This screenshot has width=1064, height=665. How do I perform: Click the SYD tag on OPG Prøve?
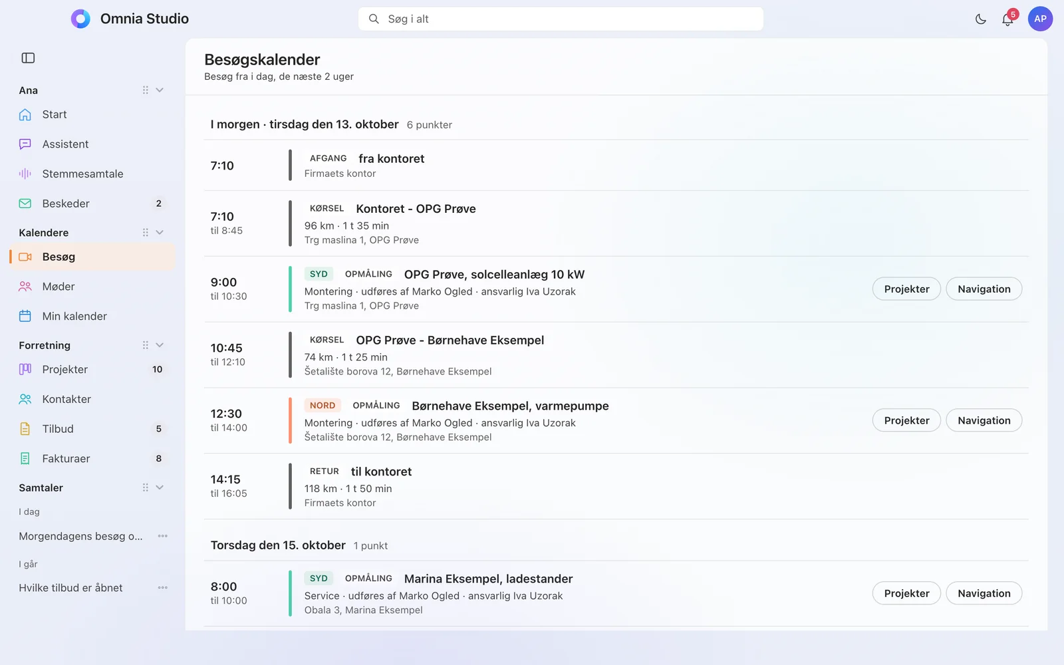(319, 274)
